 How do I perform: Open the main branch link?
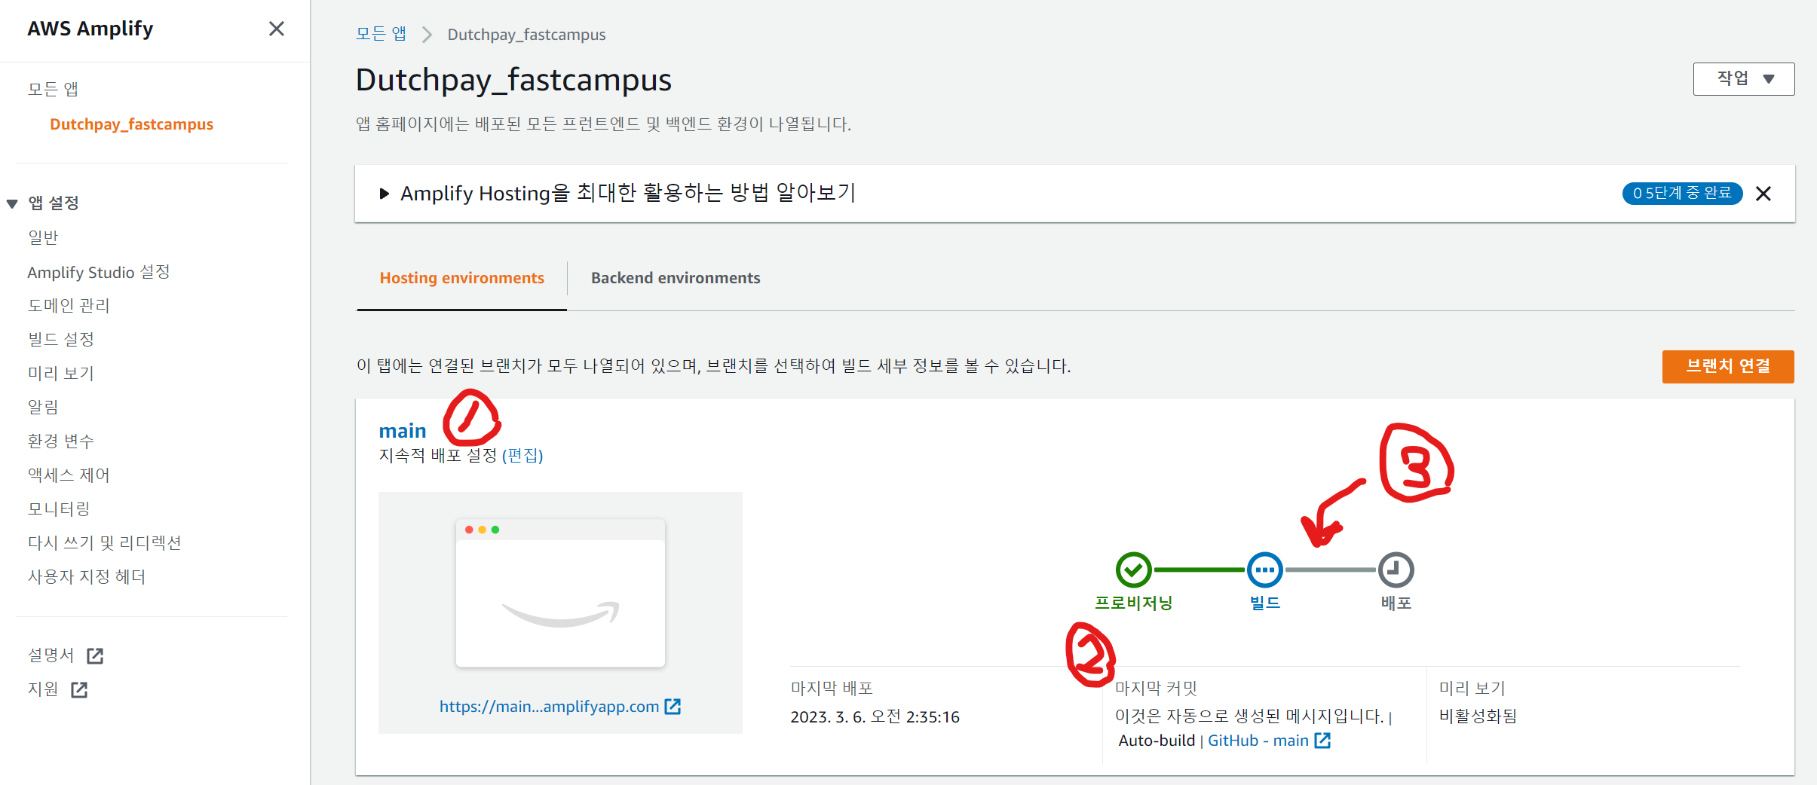pyautogui.click(x=403, y=432)
